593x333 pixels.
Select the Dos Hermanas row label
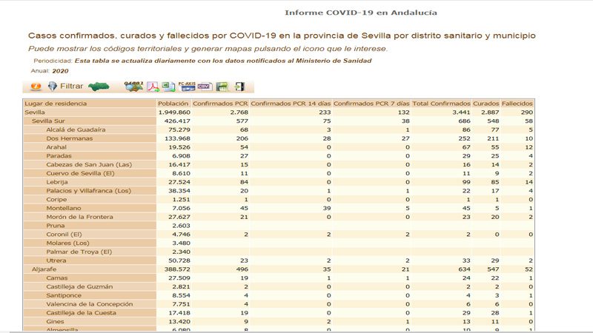(x=69, y=138)
